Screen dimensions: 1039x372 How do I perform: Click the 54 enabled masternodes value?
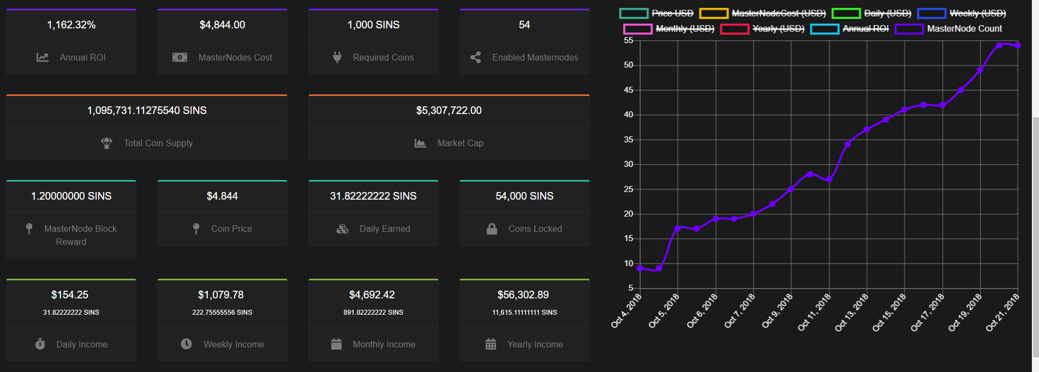click(x=524, y=25)
